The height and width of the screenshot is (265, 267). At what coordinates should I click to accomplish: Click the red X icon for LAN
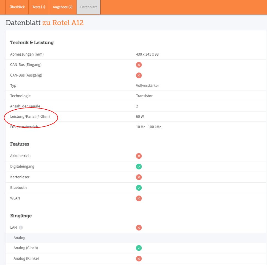[139, 228]
